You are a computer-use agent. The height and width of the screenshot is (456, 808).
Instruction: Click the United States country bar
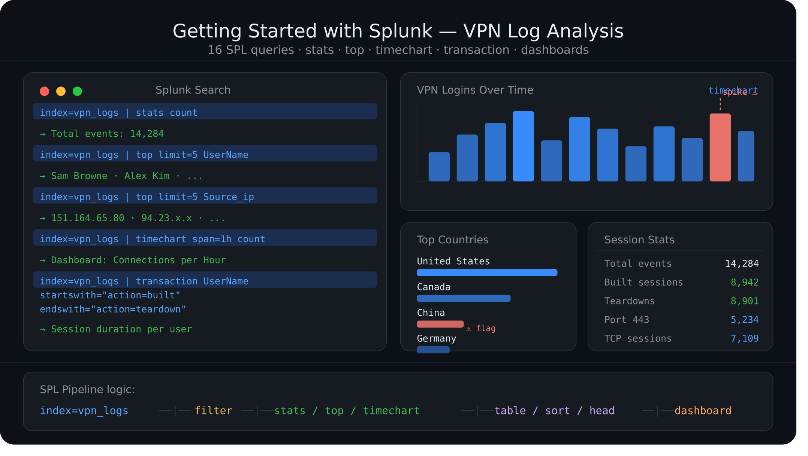(487, 273)
